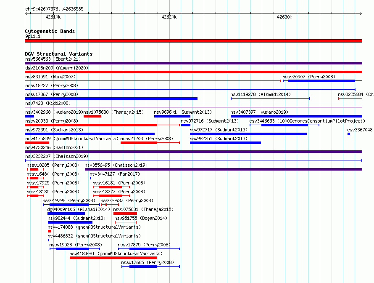This screenshot has height=283, width=374.
Task: Click the 9p11.1 cytogenetic band bar
Action: (193, 41)
